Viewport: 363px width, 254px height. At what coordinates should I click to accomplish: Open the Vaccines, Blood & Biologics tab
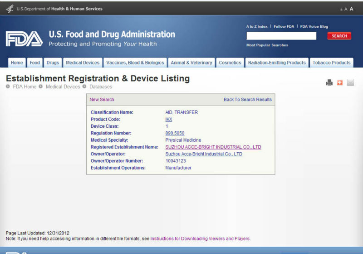135,63
